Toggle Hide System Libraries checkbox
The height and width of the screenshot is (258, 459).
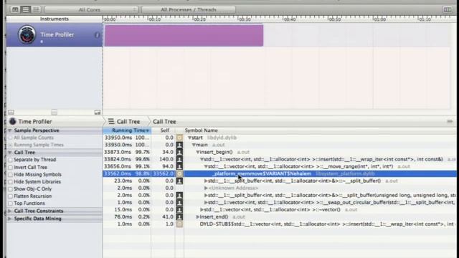[11, 181]
